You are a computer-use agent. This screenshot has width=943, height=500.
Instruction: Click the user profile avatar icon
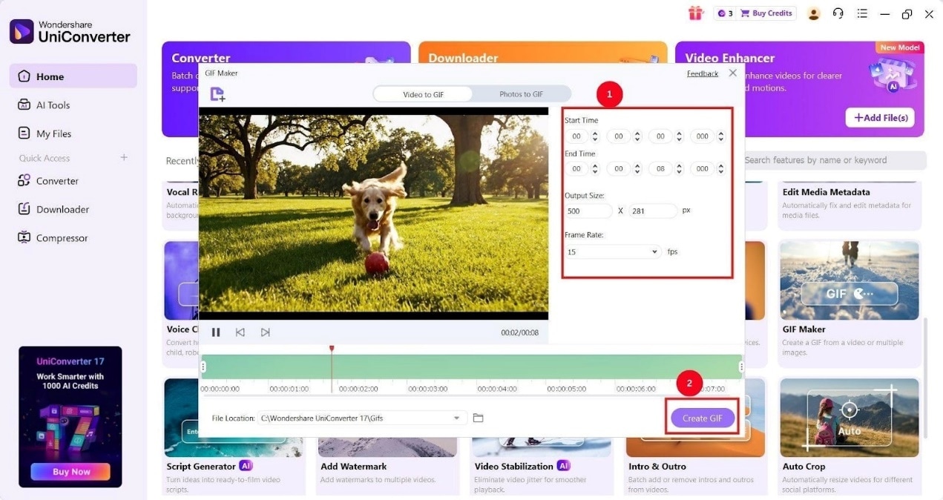pos(813,13)
